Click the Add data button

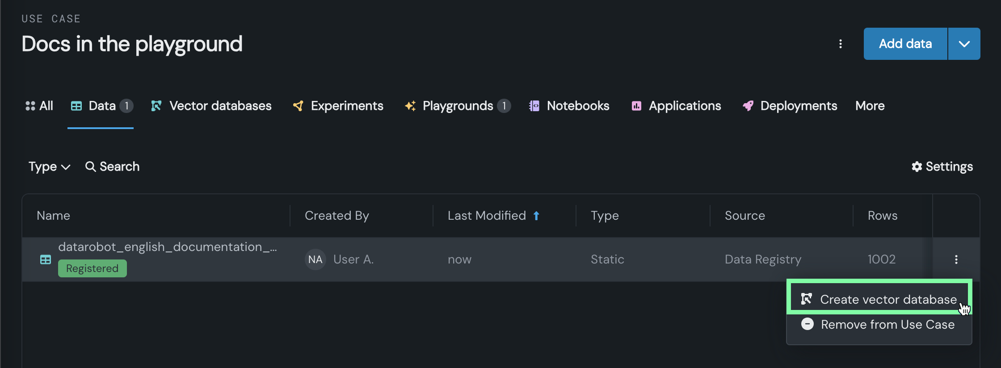click(x=905, y=44)
